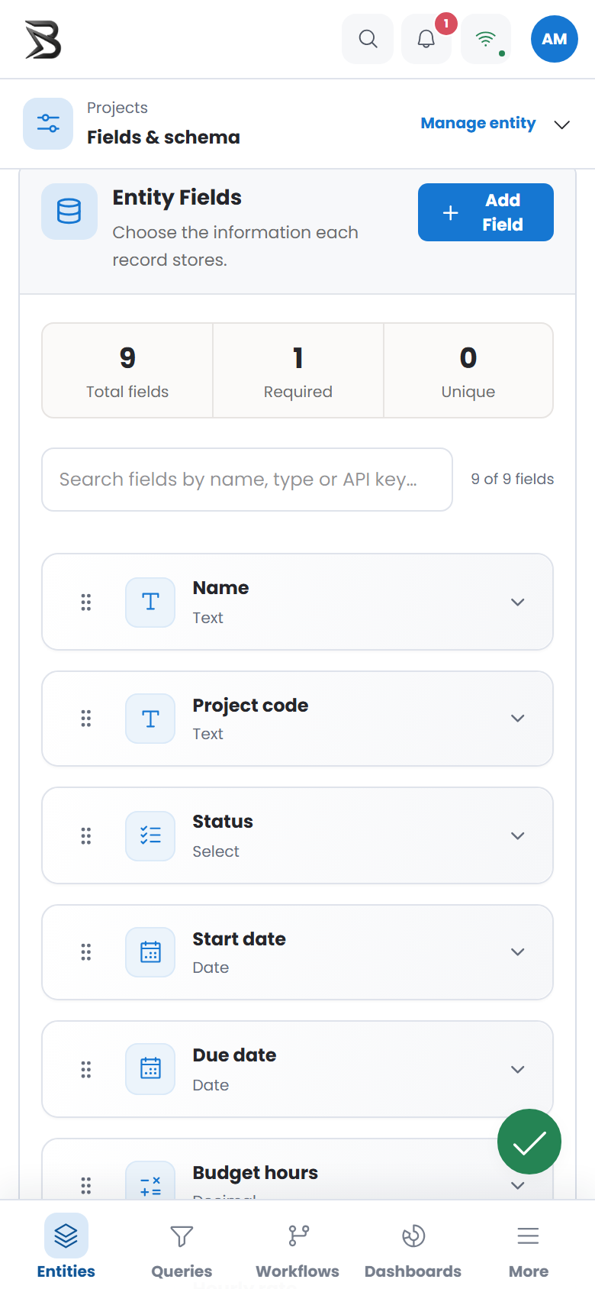
Task: Expand the Budget hours field card
Action: click(518, 1186)
